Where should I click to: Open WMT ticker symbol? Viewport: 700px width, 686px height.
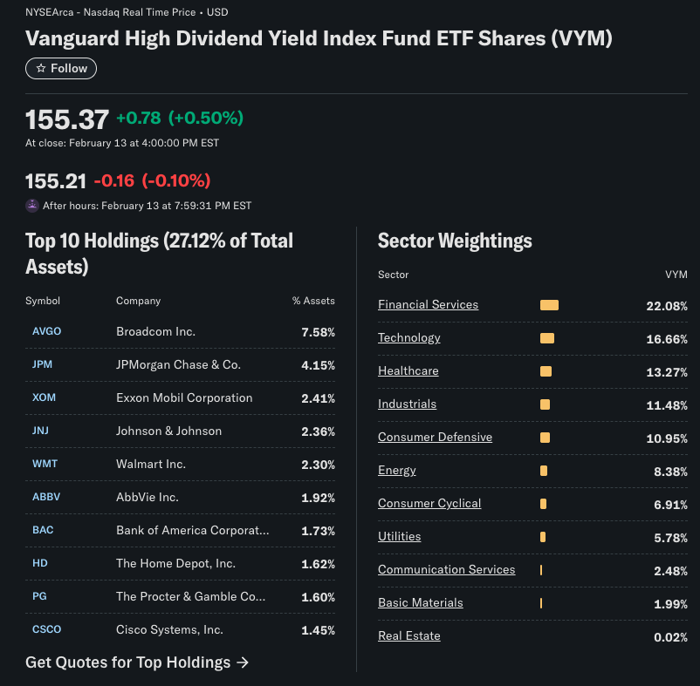click(45, 464)
